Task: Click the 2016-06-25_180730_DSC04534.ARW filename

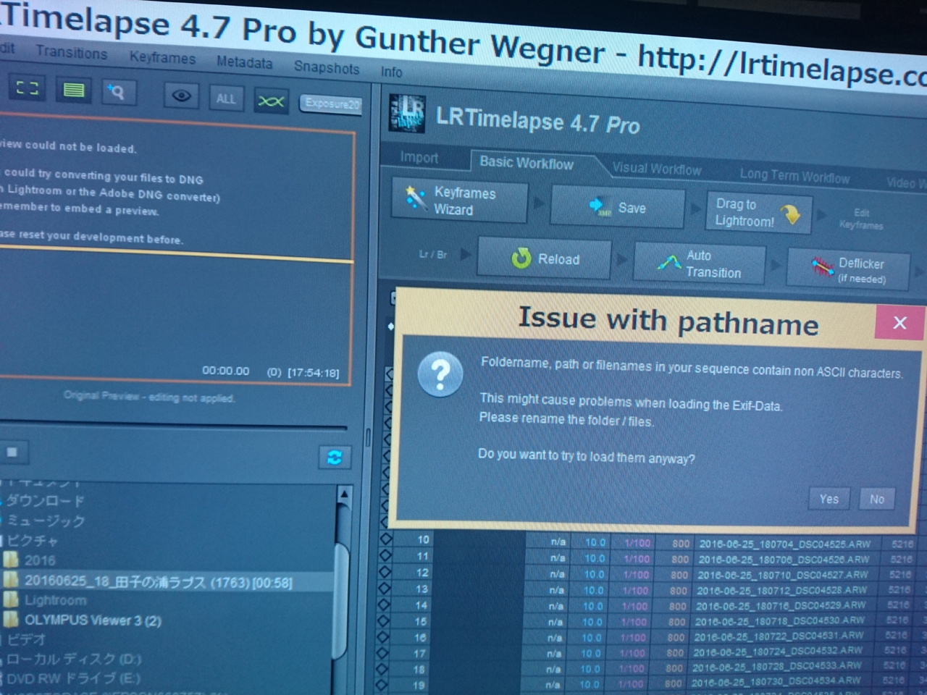Action: [776, 681]
